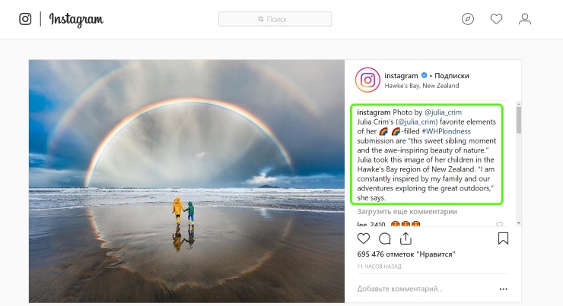563x306 pixels.
Task: Click the scroll down arrow in comments
Action: point(518,223)
